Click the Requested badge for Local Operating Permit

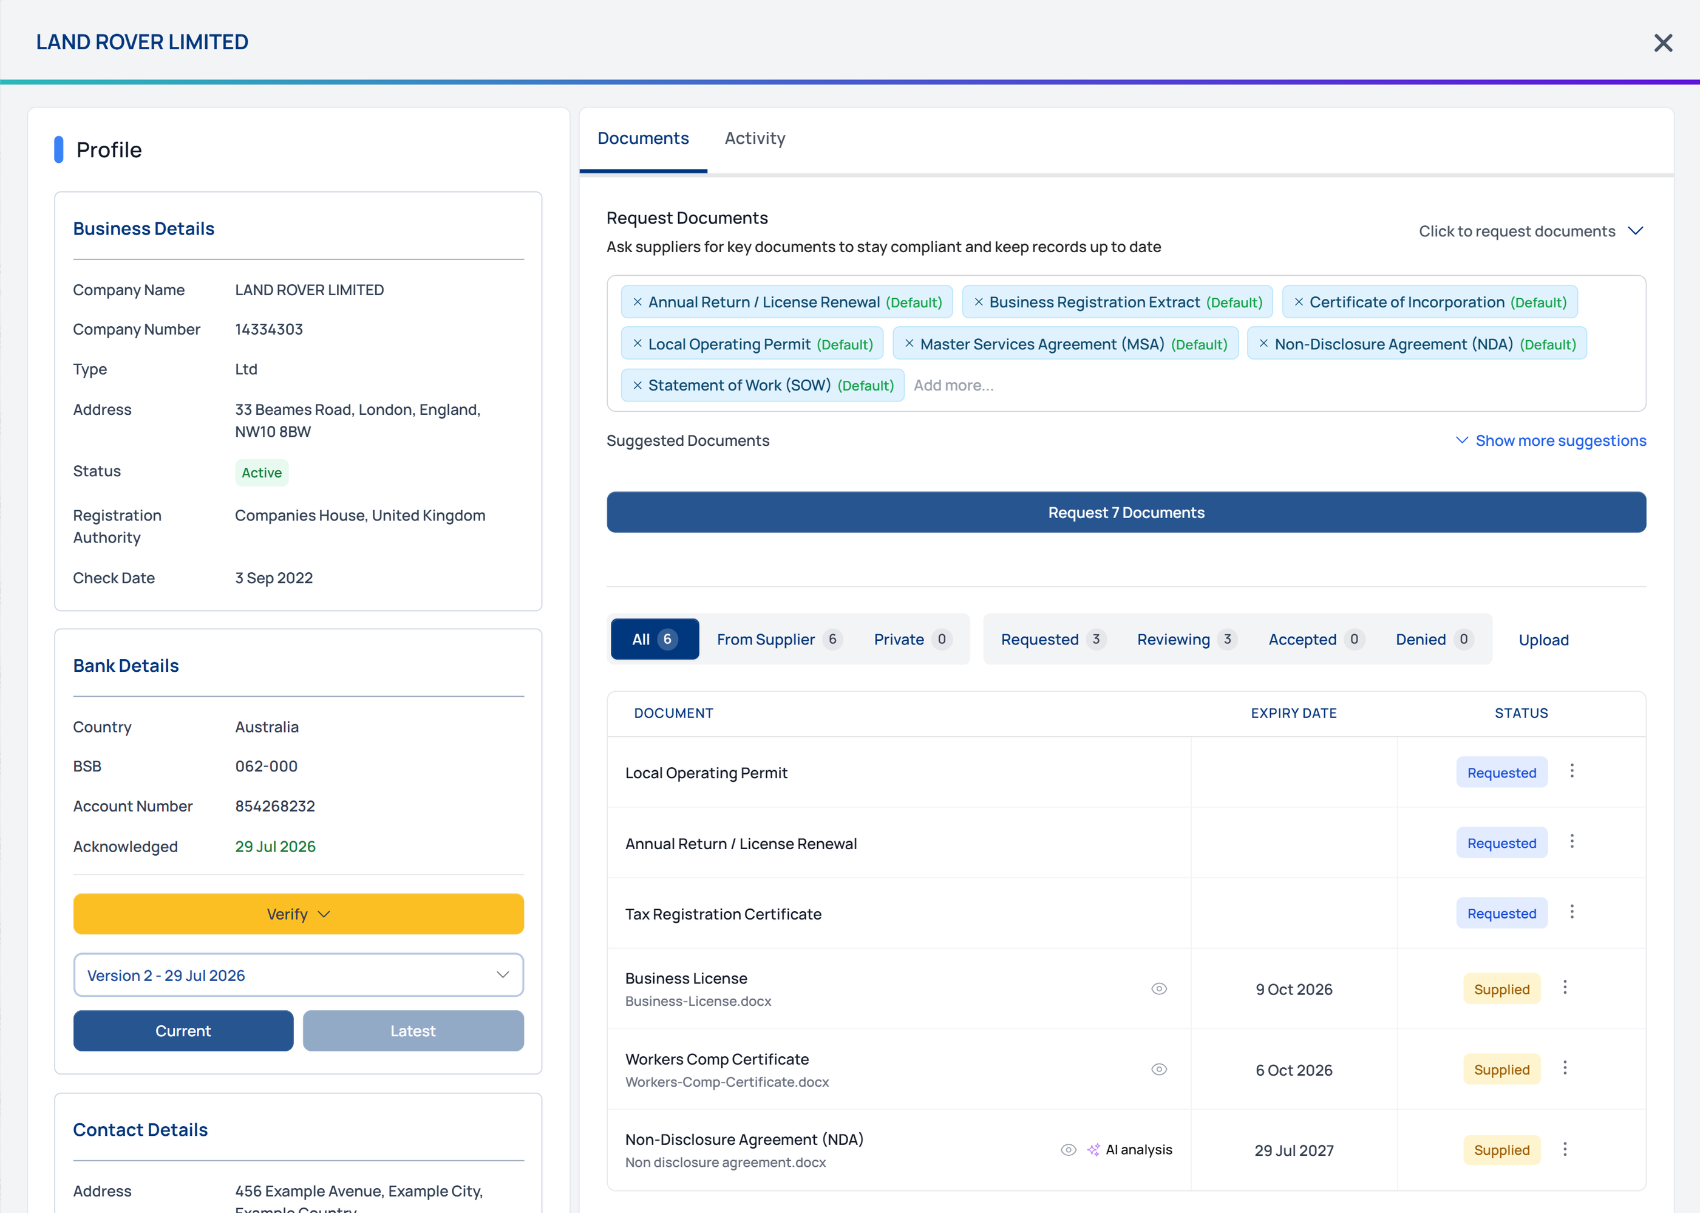coord(1501,772)
